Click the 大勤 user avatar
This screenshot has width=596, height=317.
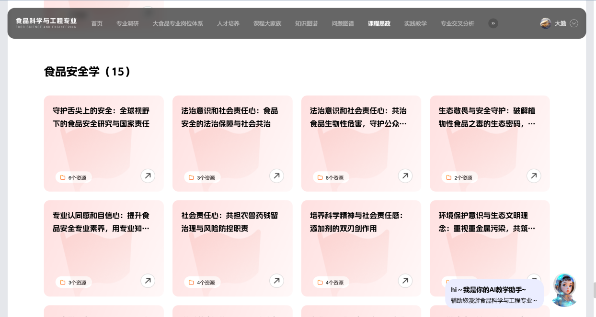[545, 23]
